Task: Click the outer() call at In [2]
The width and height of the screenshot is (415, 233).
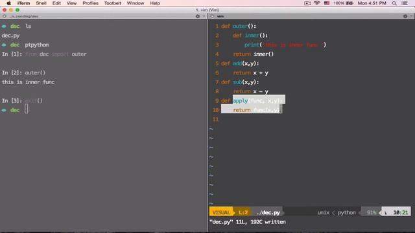Action: pyautogui.click(x=35, y=72)
